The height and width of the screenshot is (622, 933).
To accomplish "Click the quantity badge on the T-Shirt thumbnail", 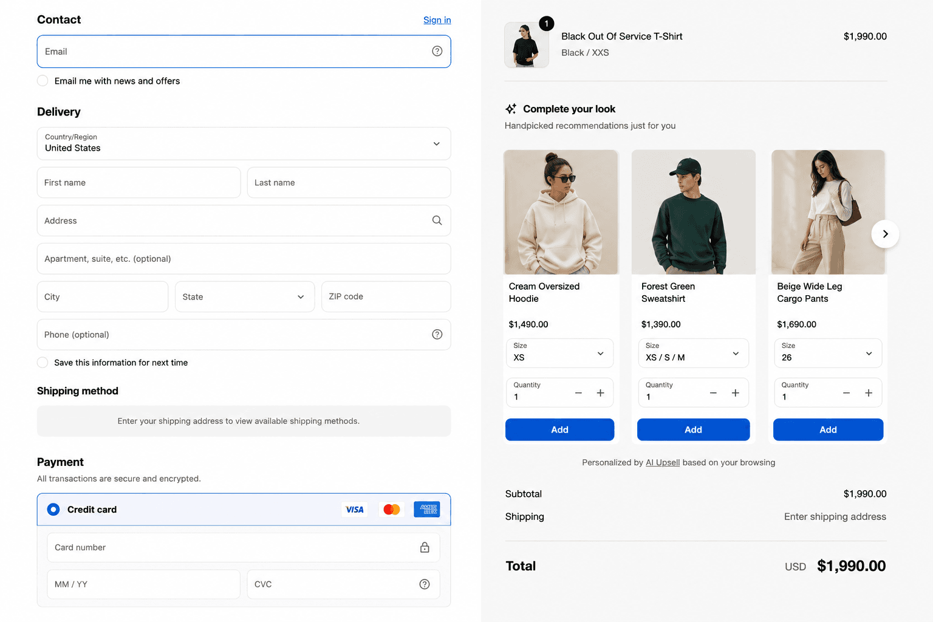I will pos(546,24).
